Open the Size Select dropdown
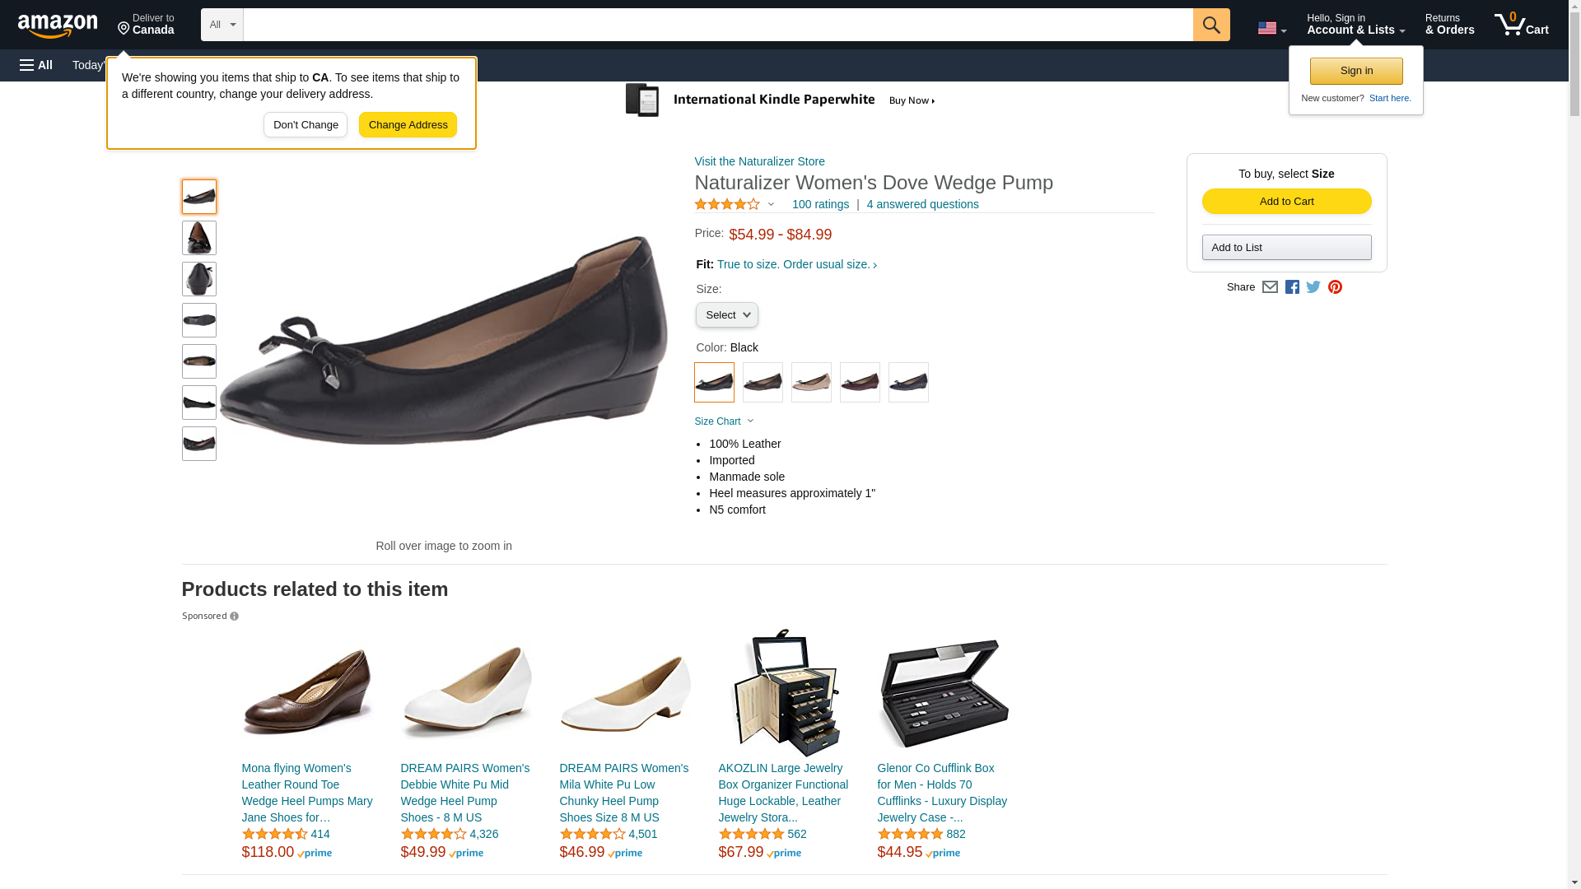This screenshot has height=889, width=1581. pyautogui.click(x=726, y=315)
